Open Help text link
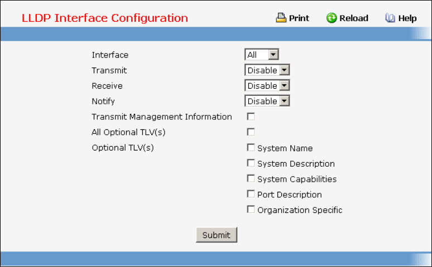This screenshot has width=432, height=267. [x=407, y=18]
